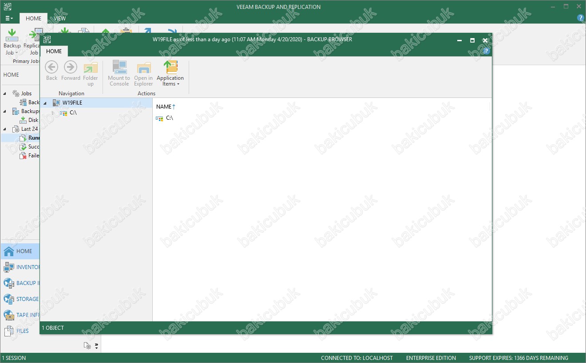Open the HOME view in bottom navigation
586x363 pixels.
[20, 251]
